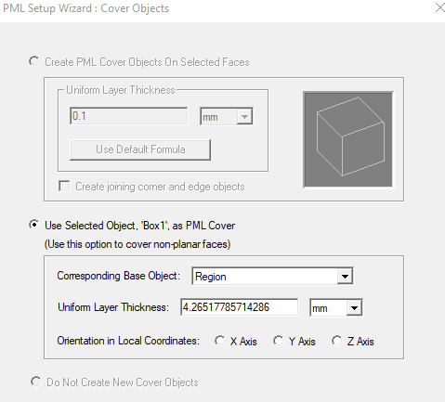Choose X Axis orientation
The height and width of the screenshot is (402, 445).
point(220,341)
